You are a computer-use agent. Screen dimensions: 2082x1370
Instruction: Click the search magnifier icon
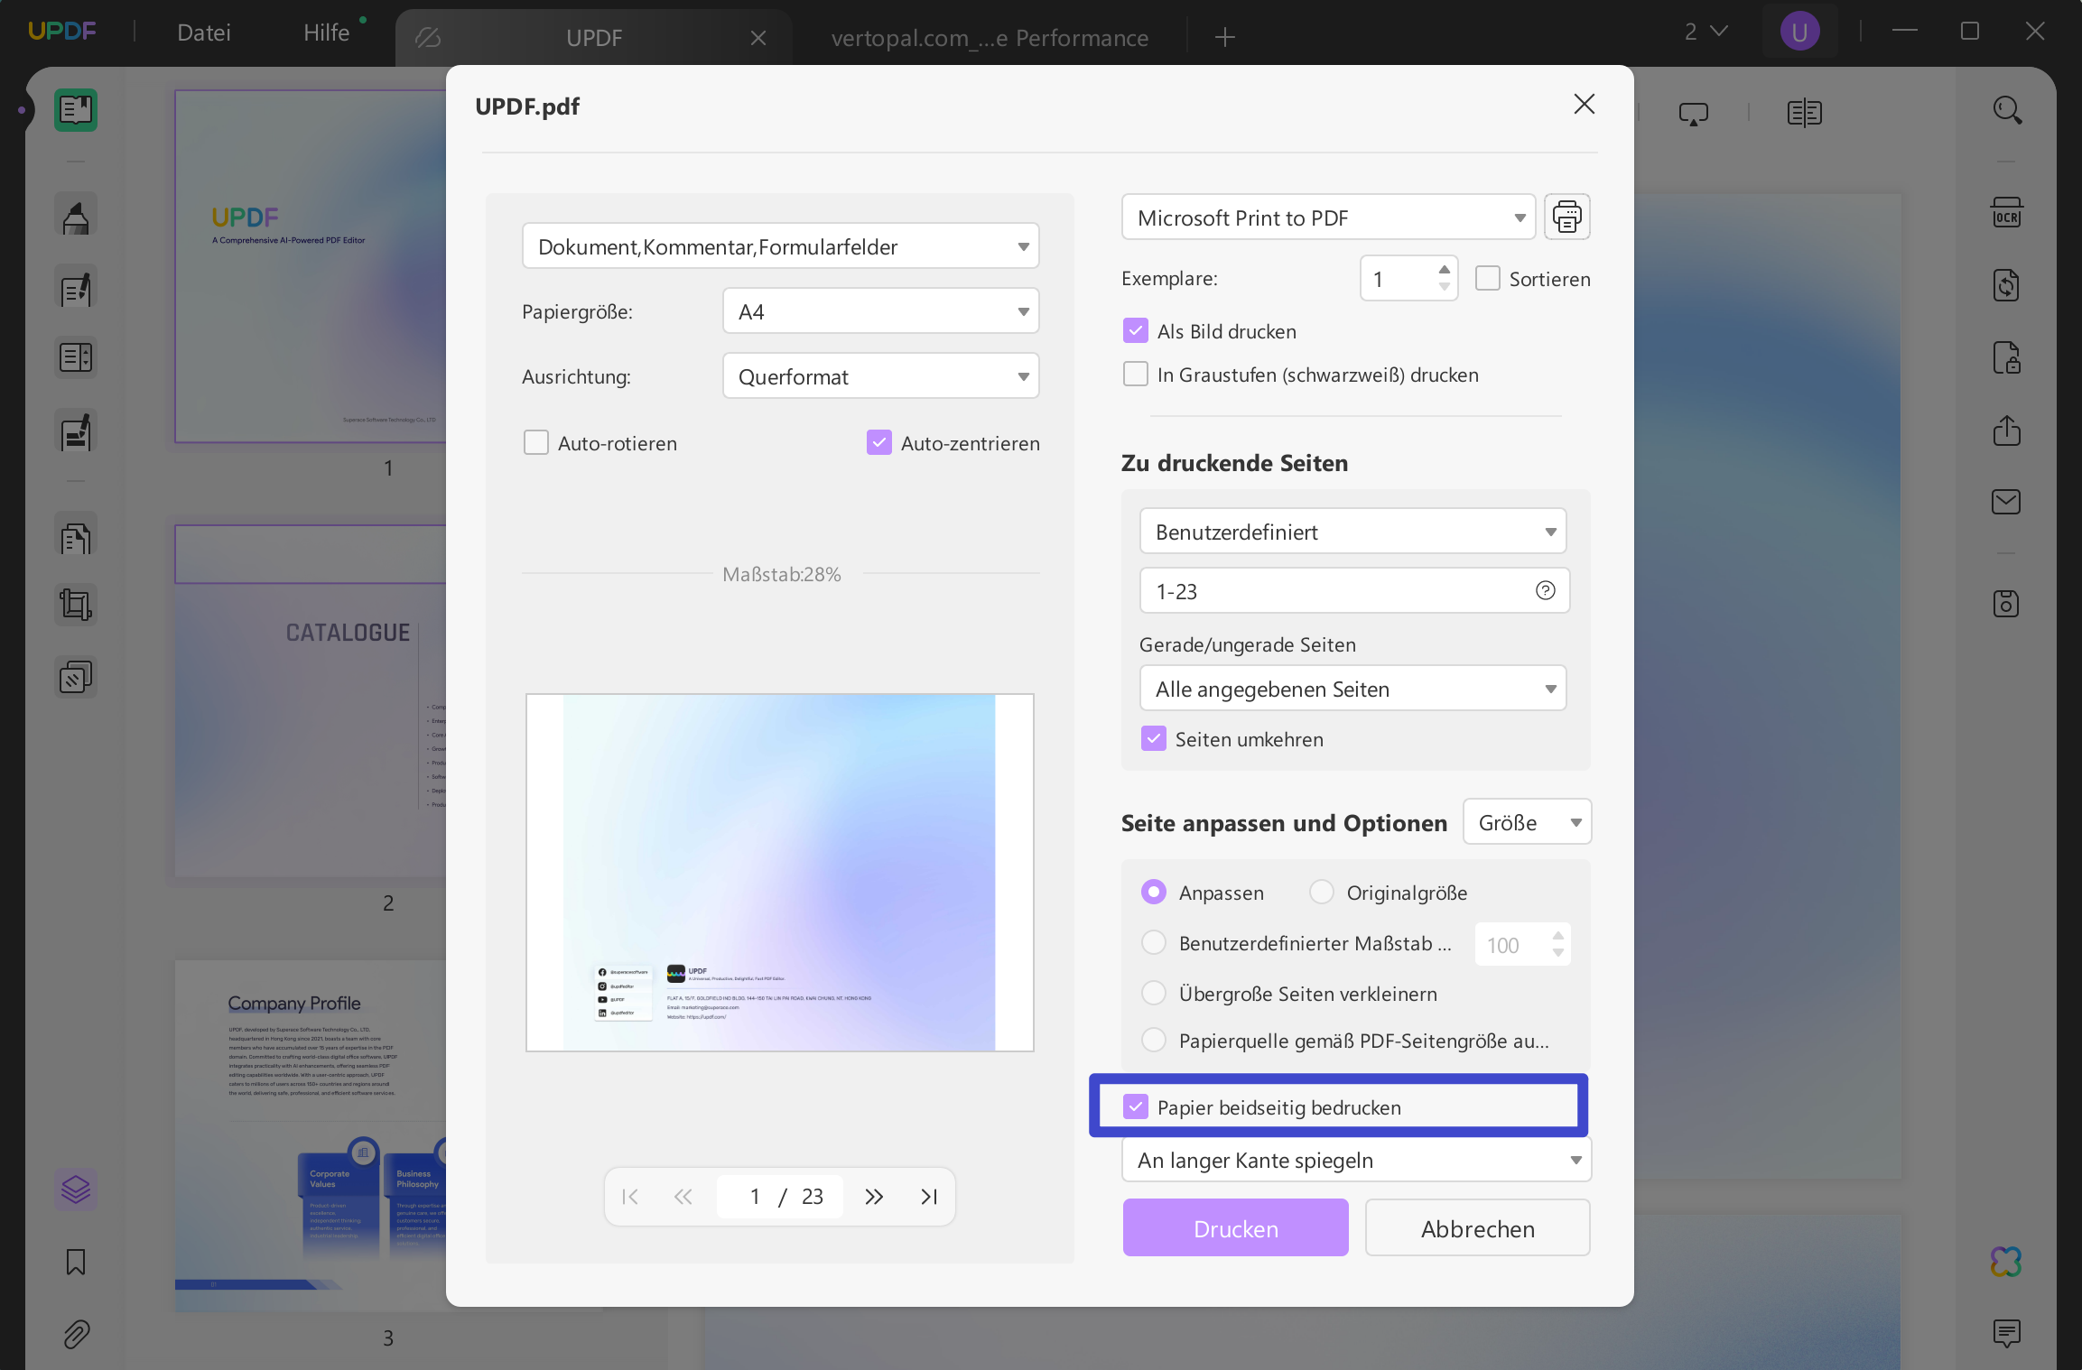coord(2006,110)
